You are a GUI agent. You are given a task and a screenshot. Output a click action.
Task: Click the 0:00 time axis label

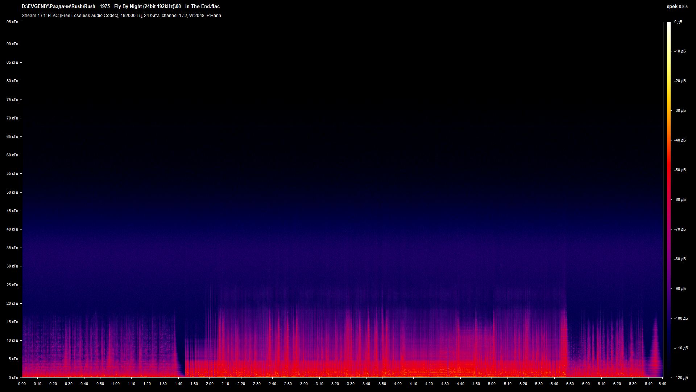click(x=22, y=384)
